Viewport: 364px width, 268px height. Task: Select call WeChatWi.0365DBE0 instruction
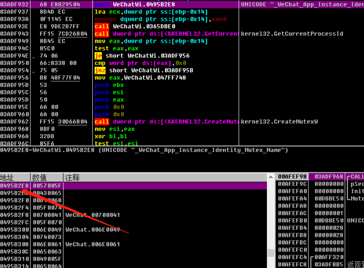coord(135,26)
